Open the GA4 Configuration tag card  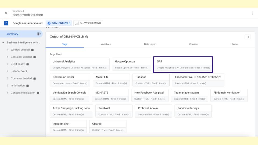click(x=183, y=65)
